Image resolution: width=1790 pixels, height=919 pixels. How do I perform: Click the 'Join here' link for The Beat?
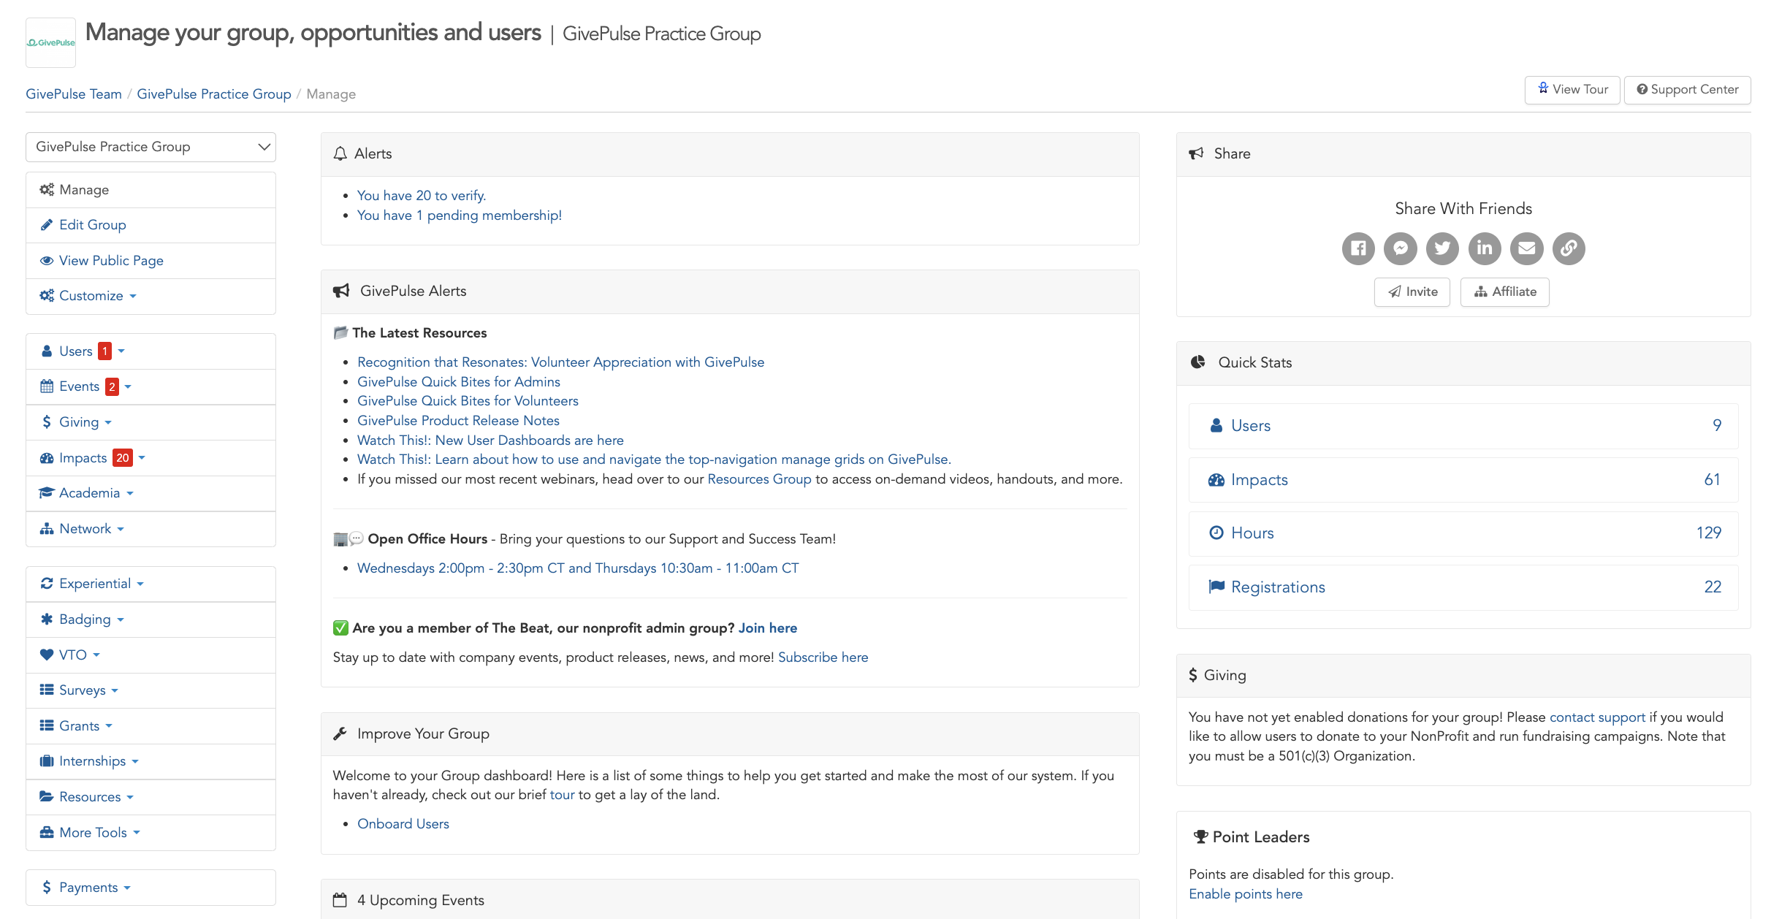tap(767, 628)
